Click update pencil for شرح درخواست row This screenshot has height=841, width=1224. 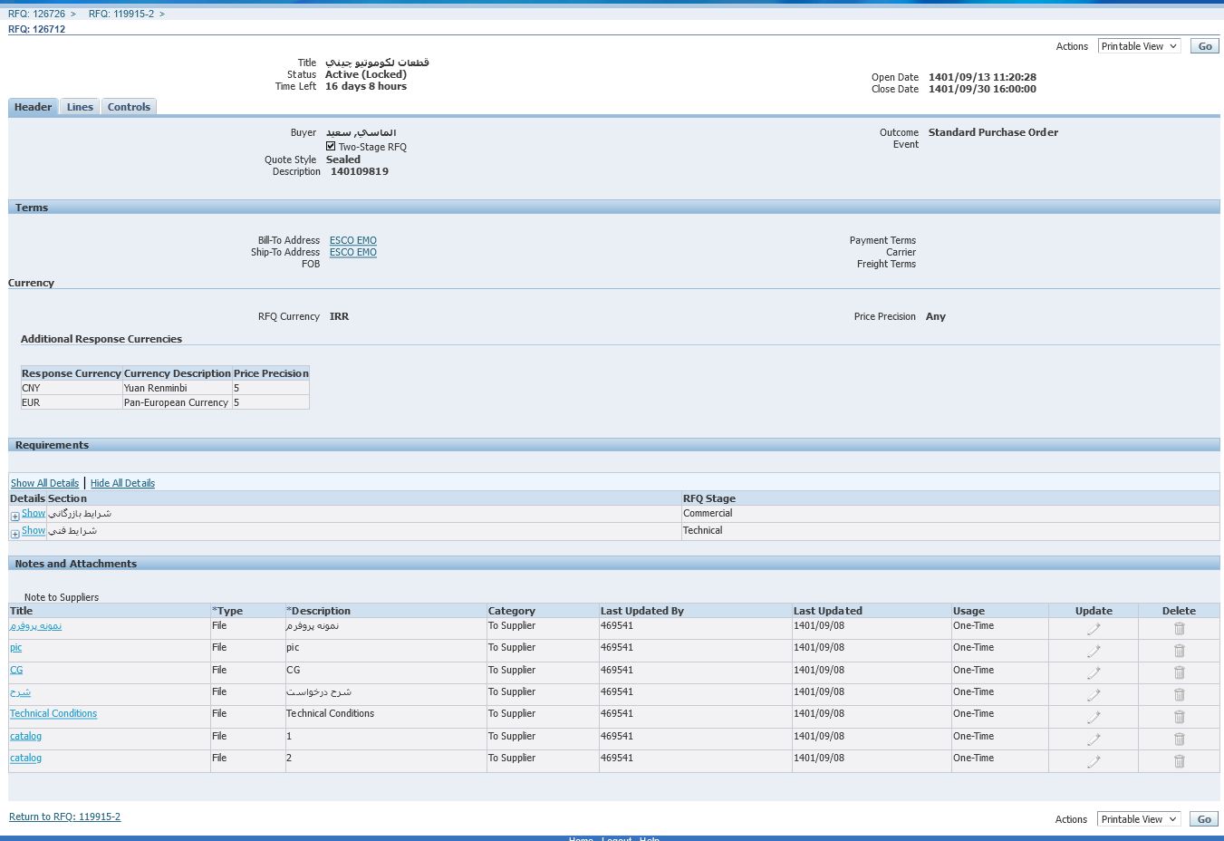coord(1094,695)
